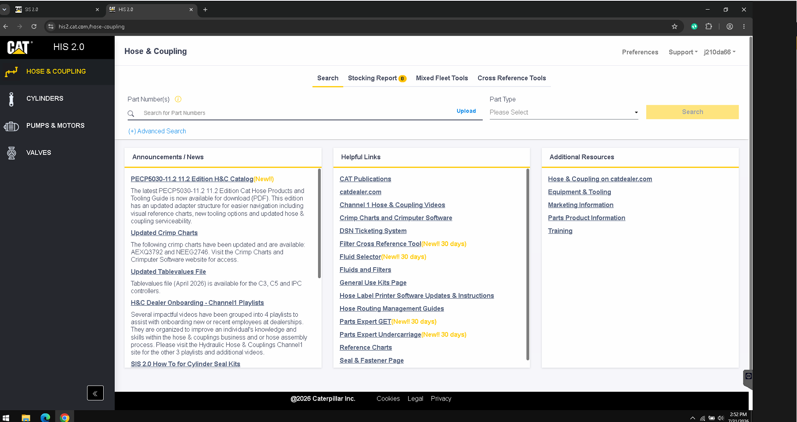
Task: Click the feedback widget icon at page edge
Action: click(x=748, y=376)
